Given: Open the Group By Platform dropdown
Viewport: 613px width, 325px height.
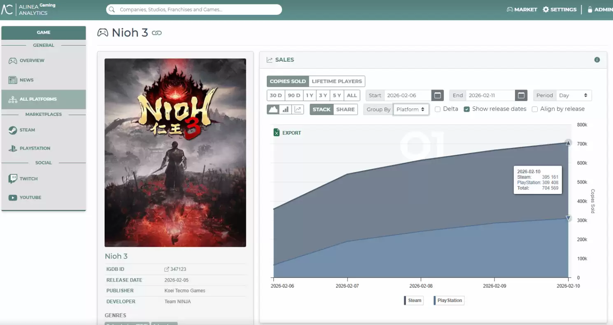Looking at the screenshot, I should tap(411, 109).
